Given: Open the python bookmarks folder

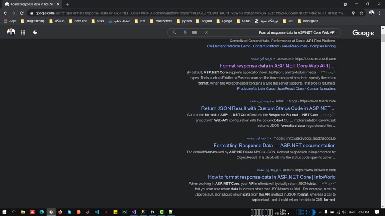Looking at the screenshot, I should pos(184,21).
